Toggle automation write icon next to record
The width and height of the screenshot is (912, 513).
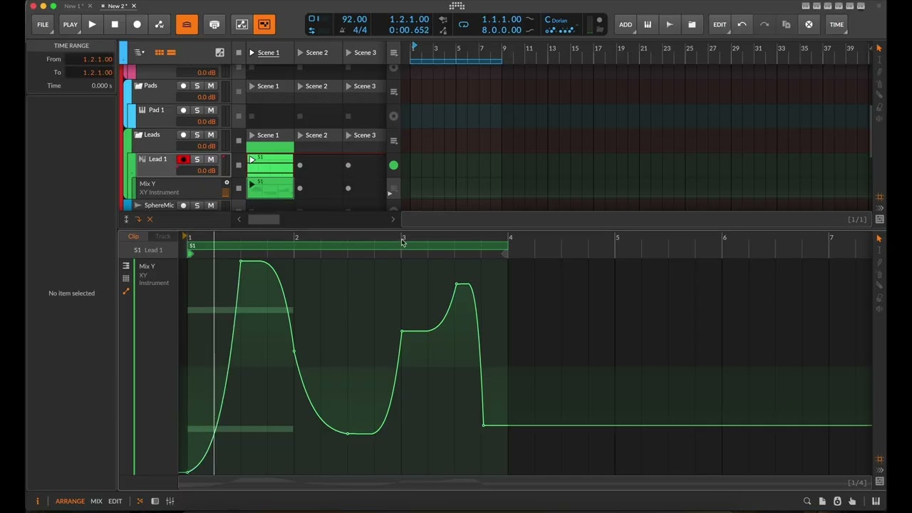click(x=160, y=24)
